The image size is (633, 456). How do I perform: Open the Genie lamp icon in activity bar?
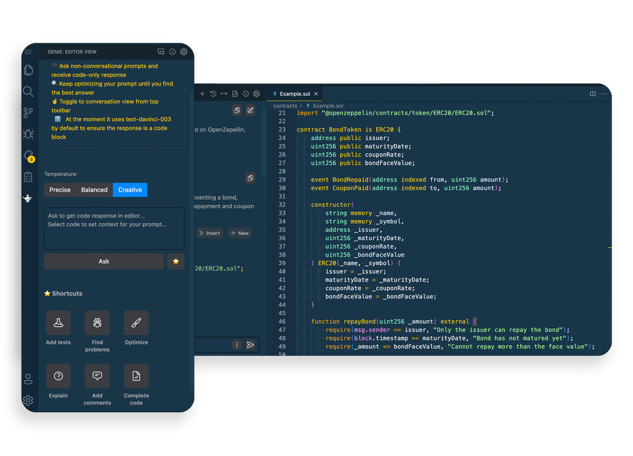[x=28, y=198]
